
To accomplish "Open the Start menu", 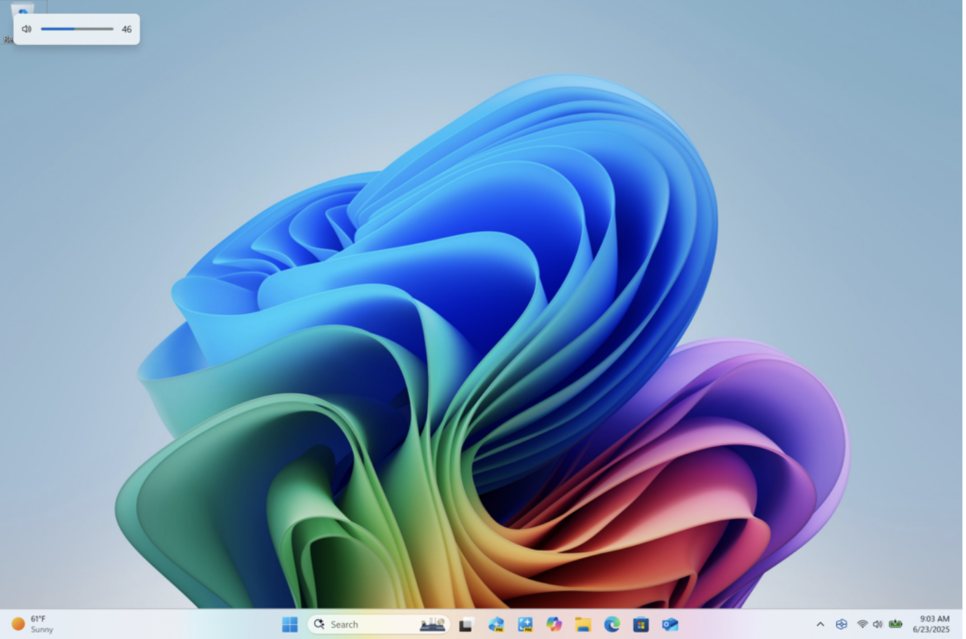I will pos(290,624).
